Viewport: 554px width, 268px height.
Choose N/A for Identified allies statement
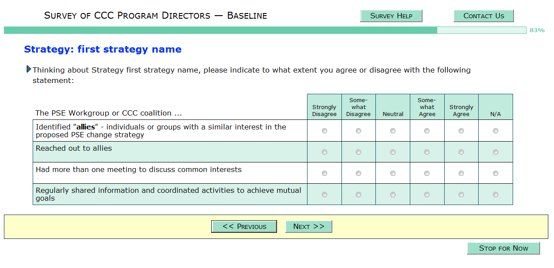496,131
